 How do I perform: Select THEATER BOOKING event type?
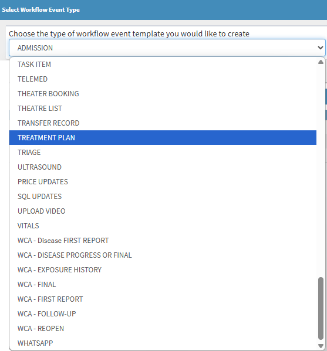[163, 94]
